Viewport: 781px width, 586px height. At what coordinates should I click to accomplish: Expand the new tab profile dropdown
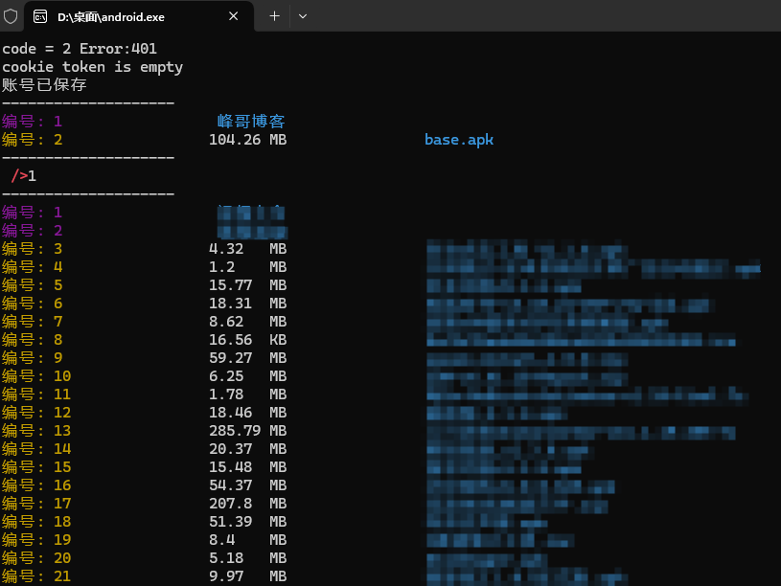point(303,16)
